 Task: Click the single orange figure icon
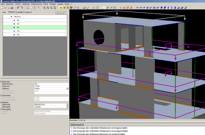(121, 8)
